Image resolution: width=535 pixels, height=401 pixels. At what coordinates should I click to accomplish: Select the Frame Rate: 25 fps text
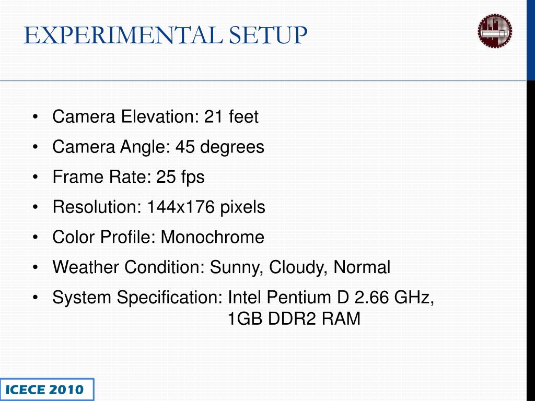click(x=129, y=177)
